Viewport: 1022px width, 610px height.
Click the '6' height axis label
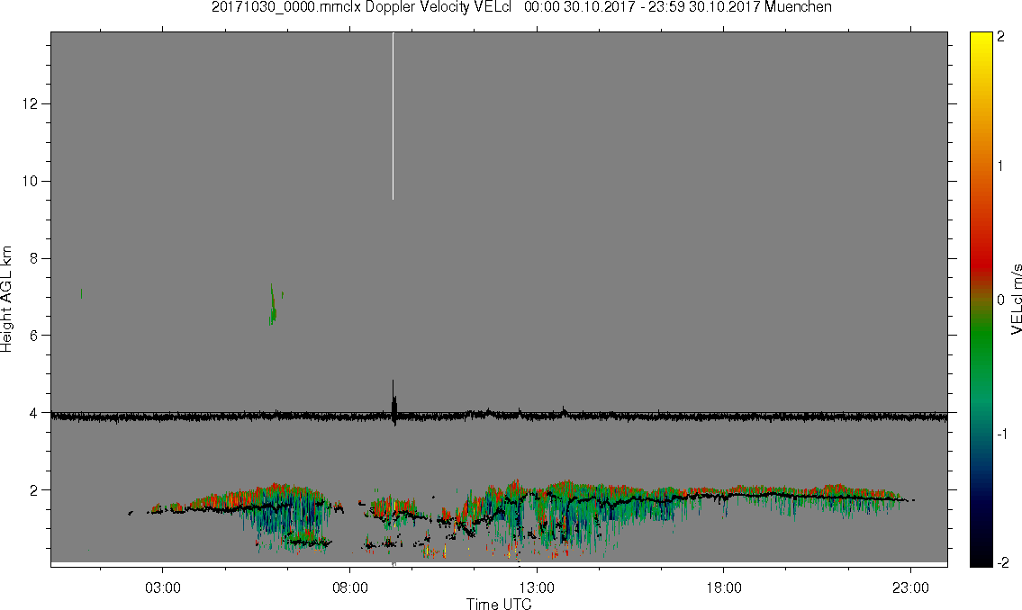pyautogui.click(x=34, y=336)
